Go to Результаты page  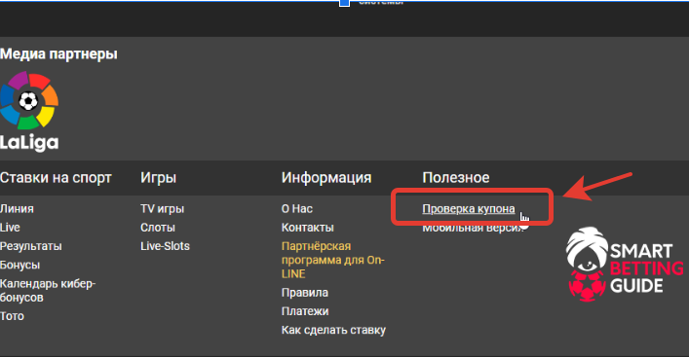(x=31, y=246)
